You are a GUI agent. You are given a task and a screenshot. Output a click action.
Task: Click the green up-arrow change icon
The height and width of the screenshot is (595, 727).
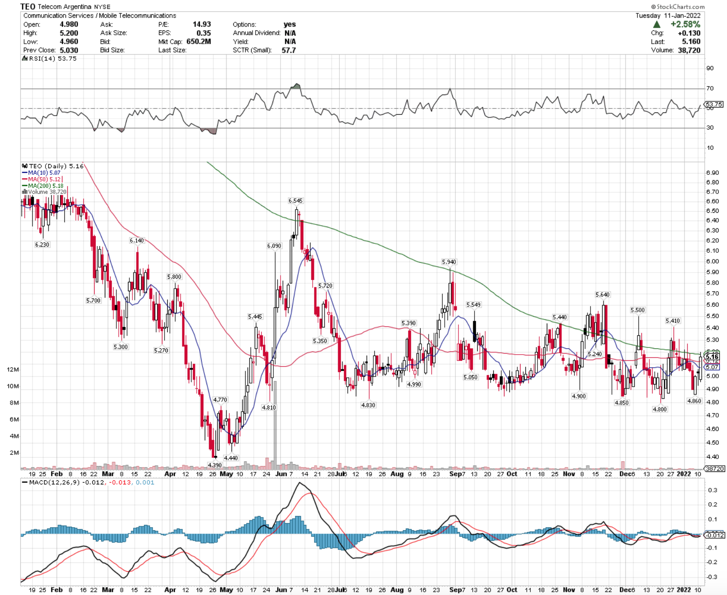coord(657,25)
